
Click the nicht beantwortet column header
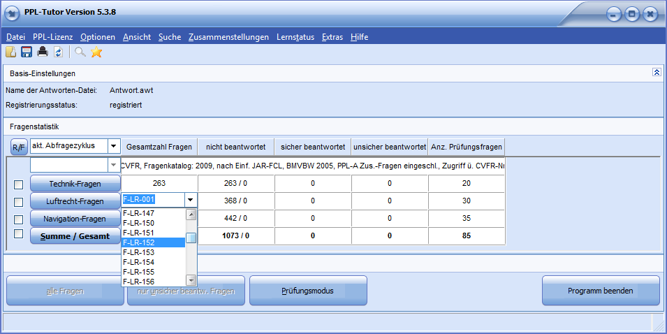click(x=235, y=147)
